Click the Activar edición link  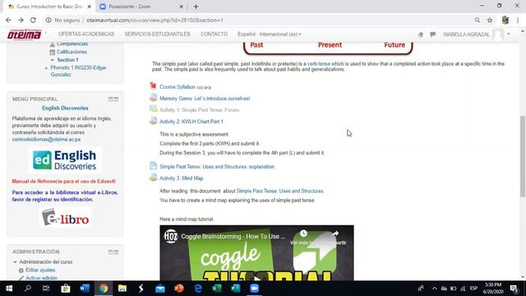(41, 278)
